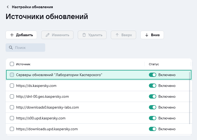Click the Вверх button
Screen dimensions: 197x140
pyautogui.click(x=123, y=35)
